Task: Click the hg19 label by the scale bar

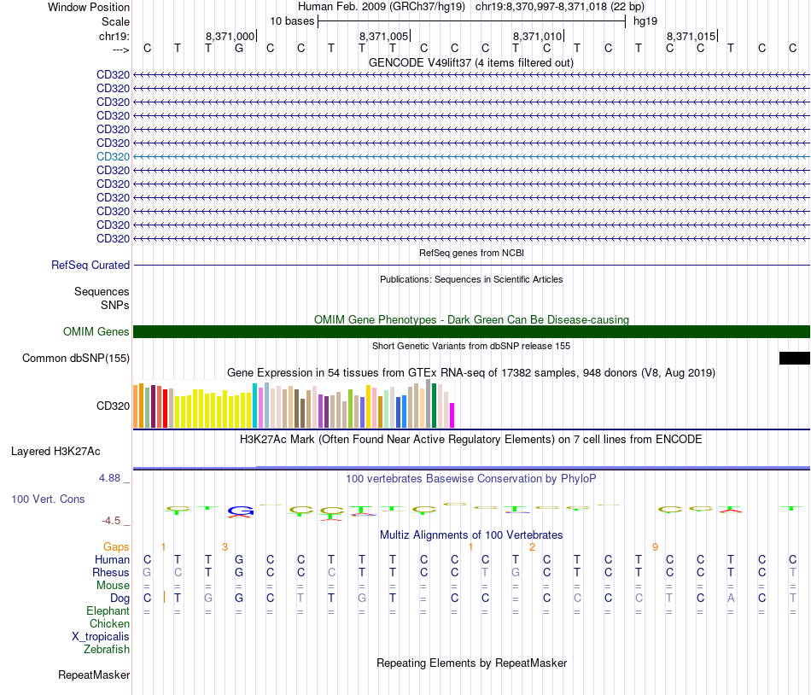Action: pos(645,21)
